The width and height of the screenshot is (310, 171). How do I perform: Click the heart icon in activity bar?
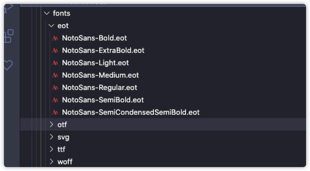click(8, 65)
